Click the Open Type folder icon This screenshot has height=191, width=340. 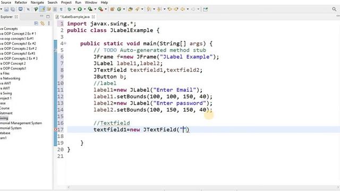pyautogui.click(x=130, y=9)
